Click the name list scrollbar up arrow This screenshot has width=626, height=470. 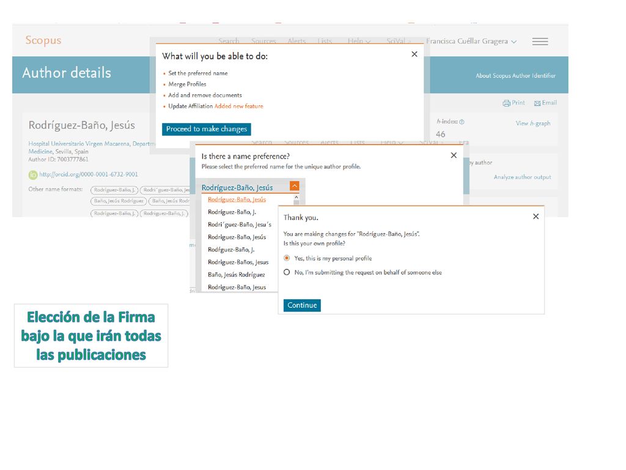pyautogui.click(x=296, y=198)
